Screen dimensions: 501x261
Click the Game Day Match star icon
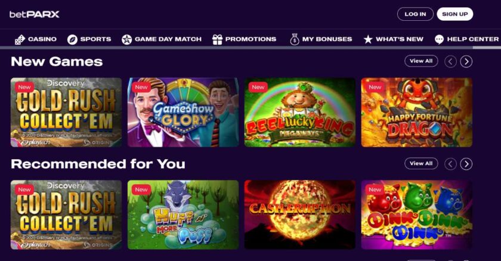(x=127, y=39)
